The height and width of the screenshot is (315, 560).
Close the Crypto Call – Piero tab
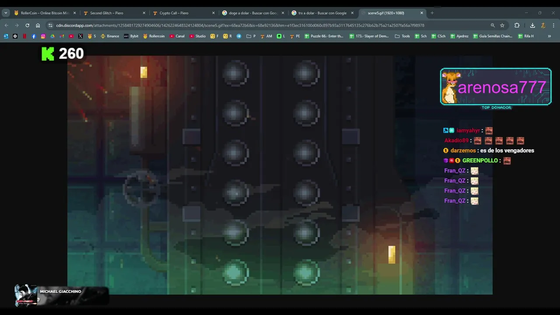tap(213, 13)
